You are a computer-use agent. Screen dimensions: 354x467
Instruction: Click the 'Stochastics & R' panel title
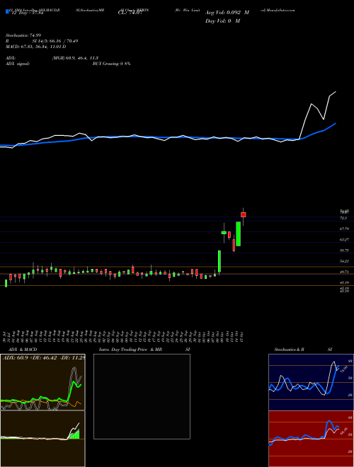click(290, 350)
